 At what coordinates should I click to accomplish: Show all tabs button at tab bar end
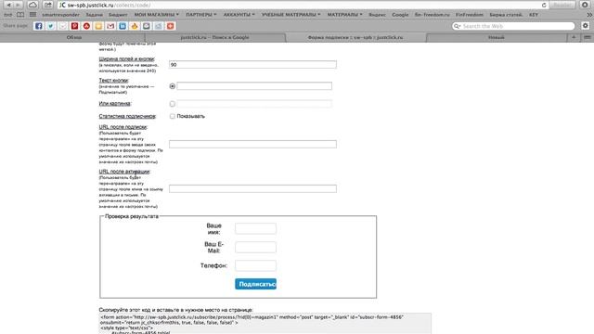point(588,37)
